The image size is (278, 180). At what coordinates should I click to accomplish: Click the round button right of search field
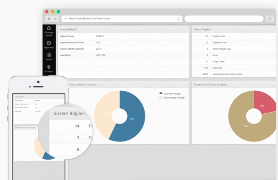coord(269,19)
